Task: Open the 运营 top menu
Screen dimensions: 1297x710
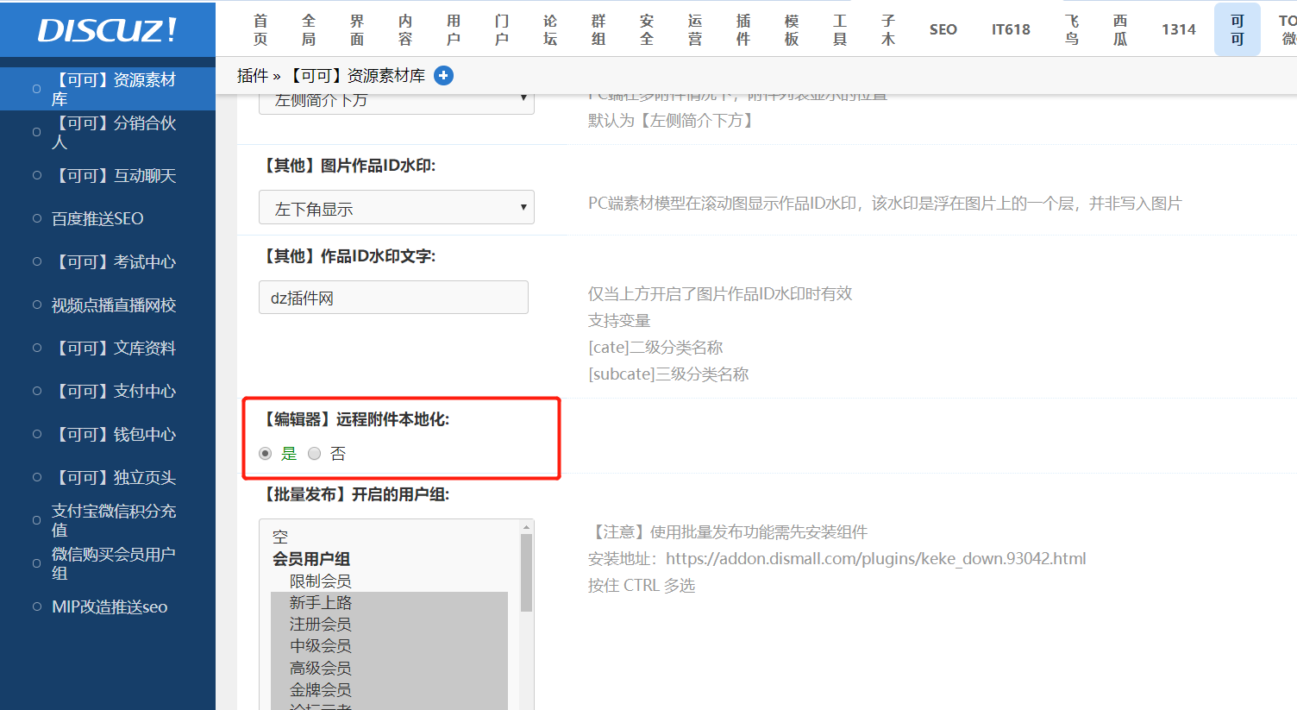Action: [x=695, y=29]
